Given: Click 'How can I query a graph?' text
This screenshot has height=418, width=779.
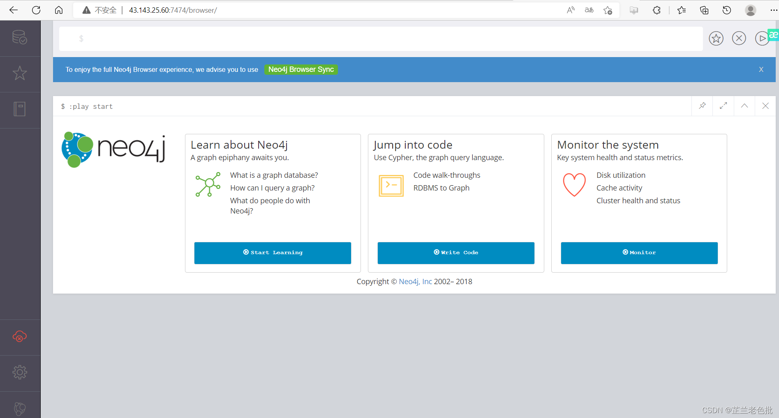Looking at the screenshot, I should pyautogui.click(x=272, y=188).
